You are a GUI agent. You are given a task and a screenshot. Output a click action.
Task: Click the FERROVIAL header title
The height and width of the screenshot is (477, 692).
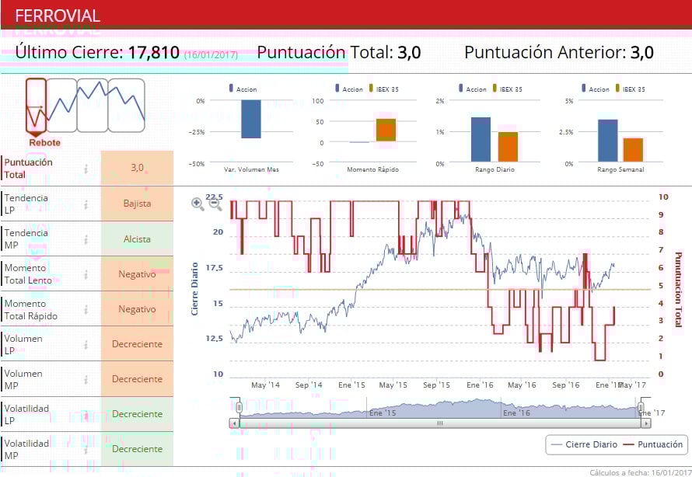[x=58, y=16]
